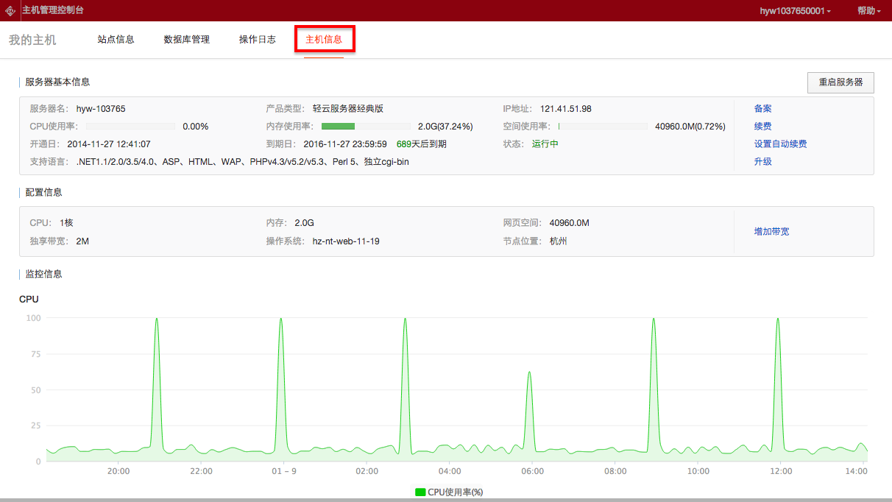Click the memory usage progress bar

click(366, 127)
